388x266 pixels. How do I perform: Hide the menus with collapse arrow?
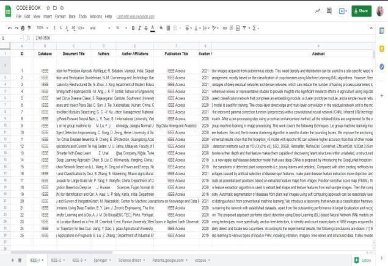371,28
